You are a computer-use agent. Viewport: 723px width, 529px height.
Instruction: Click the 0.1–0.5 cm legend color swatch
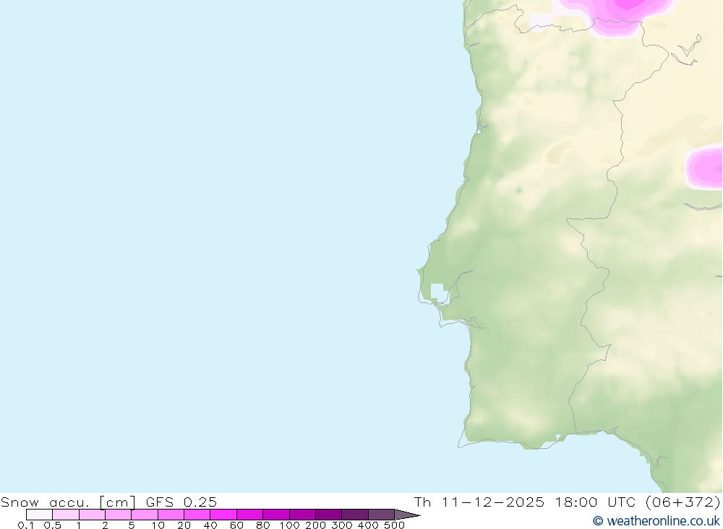39,515
